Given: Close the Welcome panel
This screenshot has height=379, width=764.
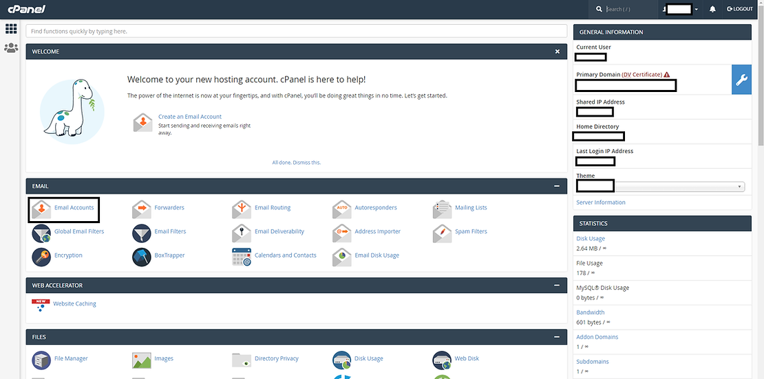Looking at the screenshot, I should [x=557, y=51].
